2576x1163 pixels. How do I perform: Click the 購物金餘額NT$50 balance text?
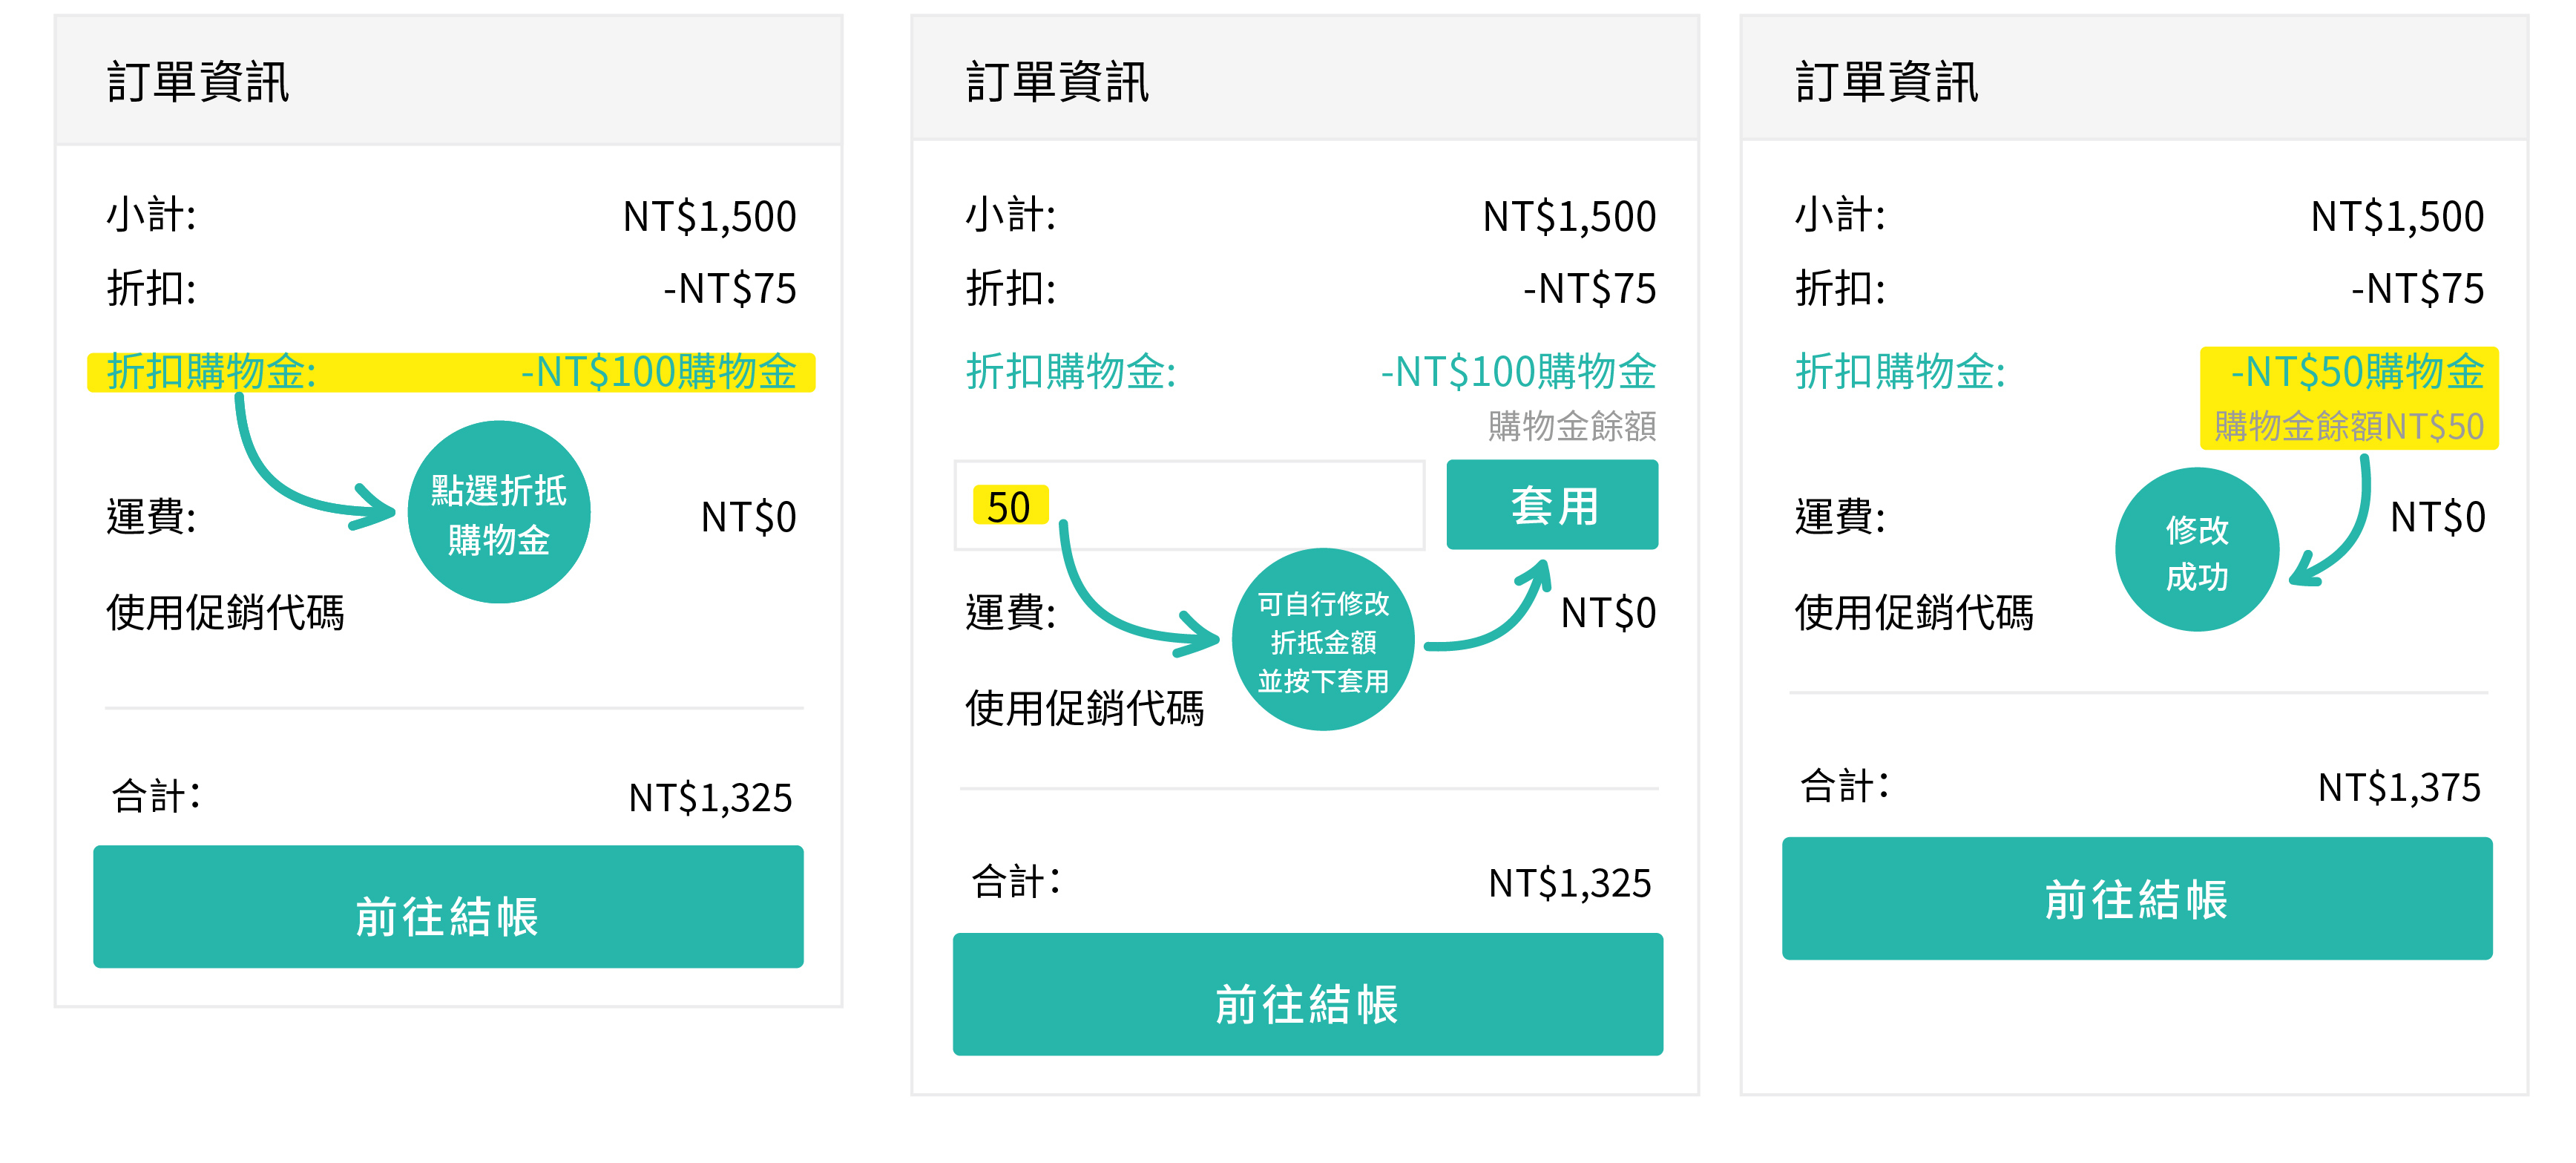[x=2348, y=427]
